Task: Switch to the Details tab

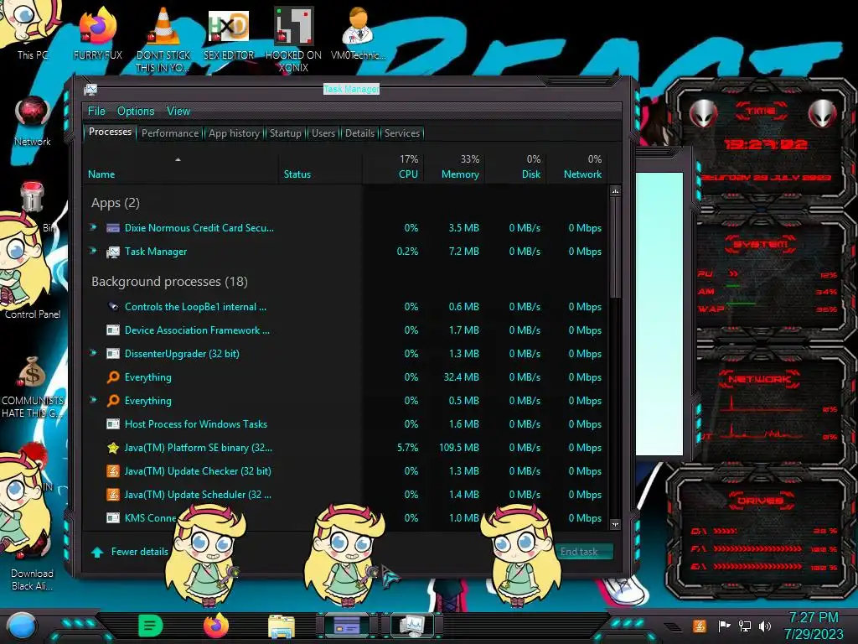Action: tap(359, 133)
